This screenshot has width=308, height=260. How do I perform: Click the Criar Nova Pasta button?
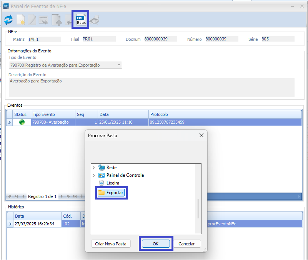click(x=111, y=244)
